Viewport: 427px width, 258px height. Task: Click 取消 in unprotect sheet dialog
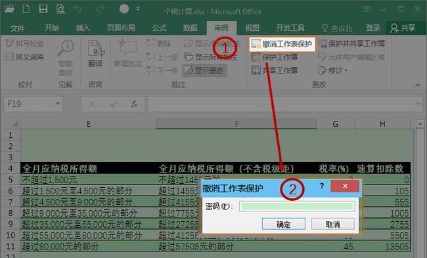[333, 225]
